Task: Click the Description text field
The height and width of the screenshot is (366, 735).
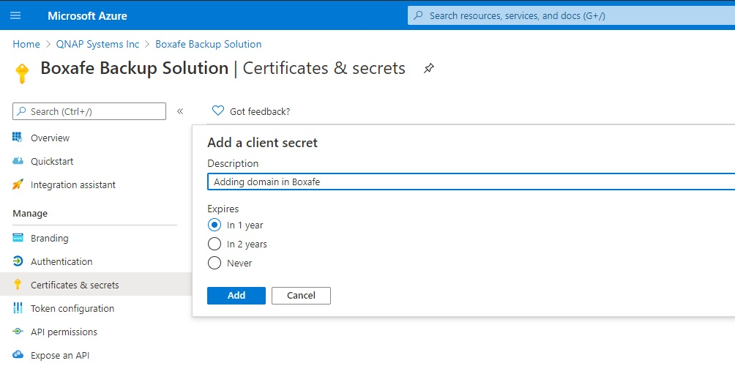Action: tap(471, 182)
